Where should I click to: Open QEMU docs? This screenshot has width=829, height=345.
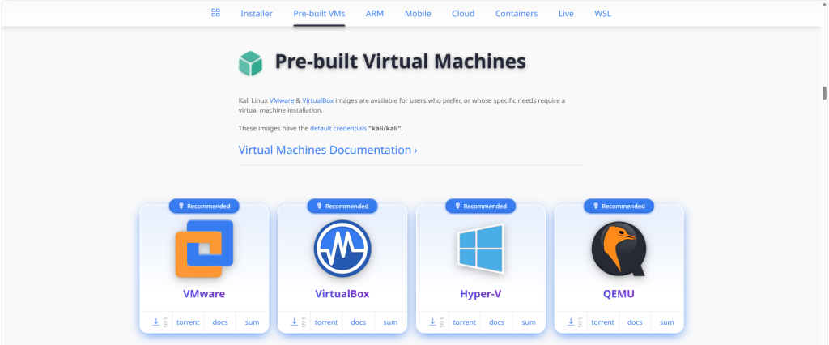635,322
